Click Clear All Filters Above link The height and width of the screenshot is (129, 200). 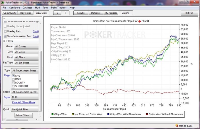point(24,102)
